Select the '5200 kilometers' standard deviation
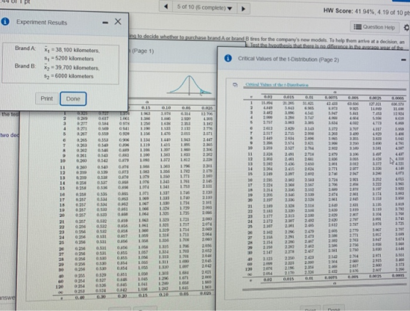The width and height of the screenshot is (410, 311). point(74,59)
